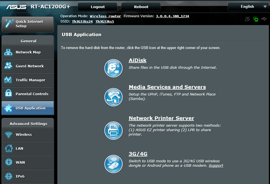Click the USB status icon in header
This screenshot has height=184, width=270.
264,19
